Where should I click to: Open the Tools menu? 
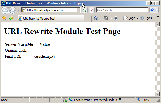[148, 18]
